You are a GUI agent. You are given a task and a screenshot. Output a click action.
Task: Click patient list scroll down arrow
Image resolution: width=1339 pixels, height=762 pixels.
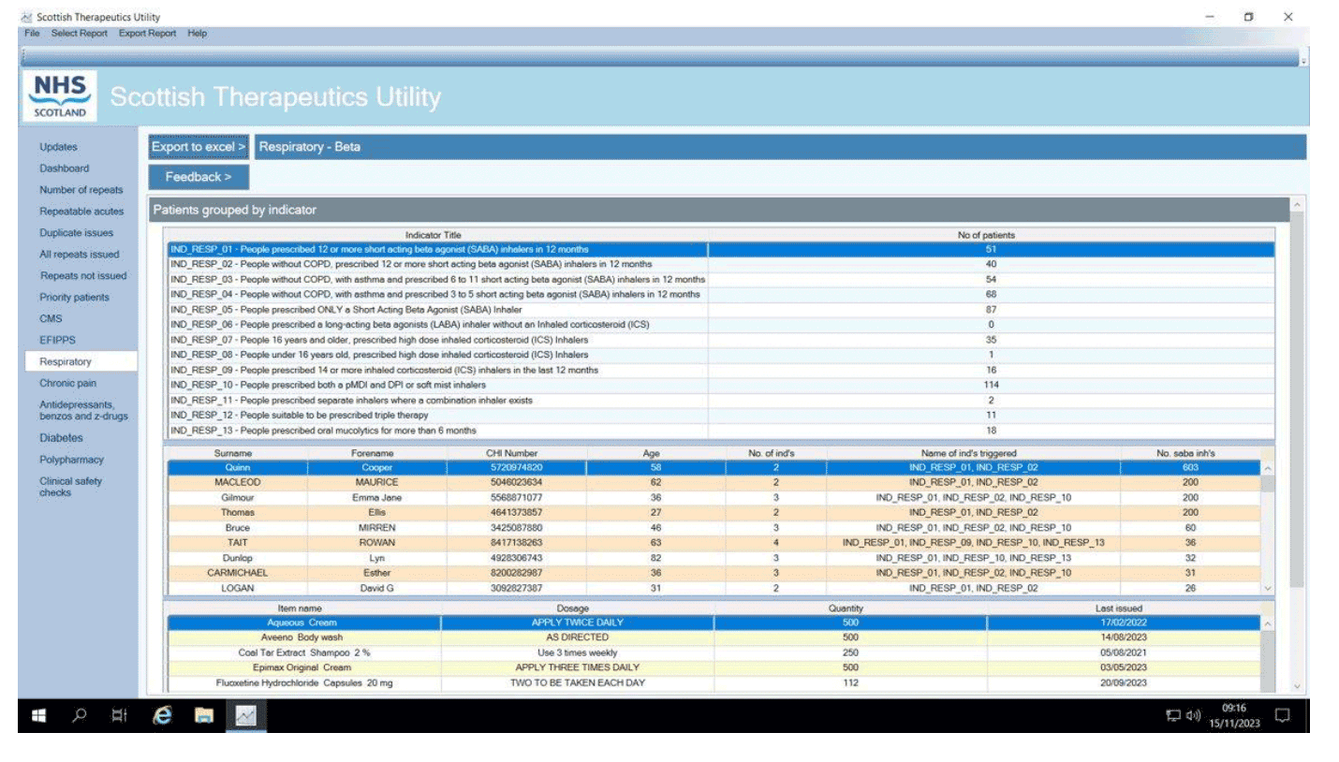[1268, 588]
